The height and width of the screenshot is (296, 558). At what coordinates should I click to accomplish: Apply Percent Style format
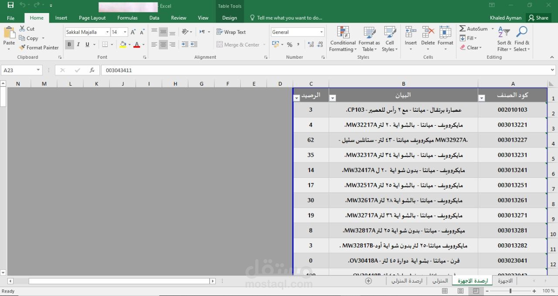[x=289, y=45]
